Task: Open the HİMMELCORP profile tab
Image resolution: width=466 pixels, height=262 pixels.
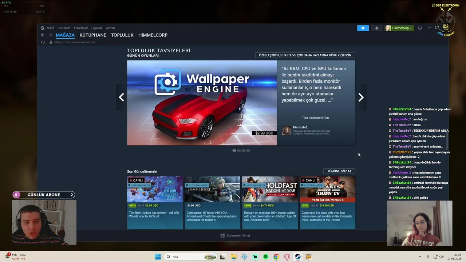Action: (x=153, y=35)
